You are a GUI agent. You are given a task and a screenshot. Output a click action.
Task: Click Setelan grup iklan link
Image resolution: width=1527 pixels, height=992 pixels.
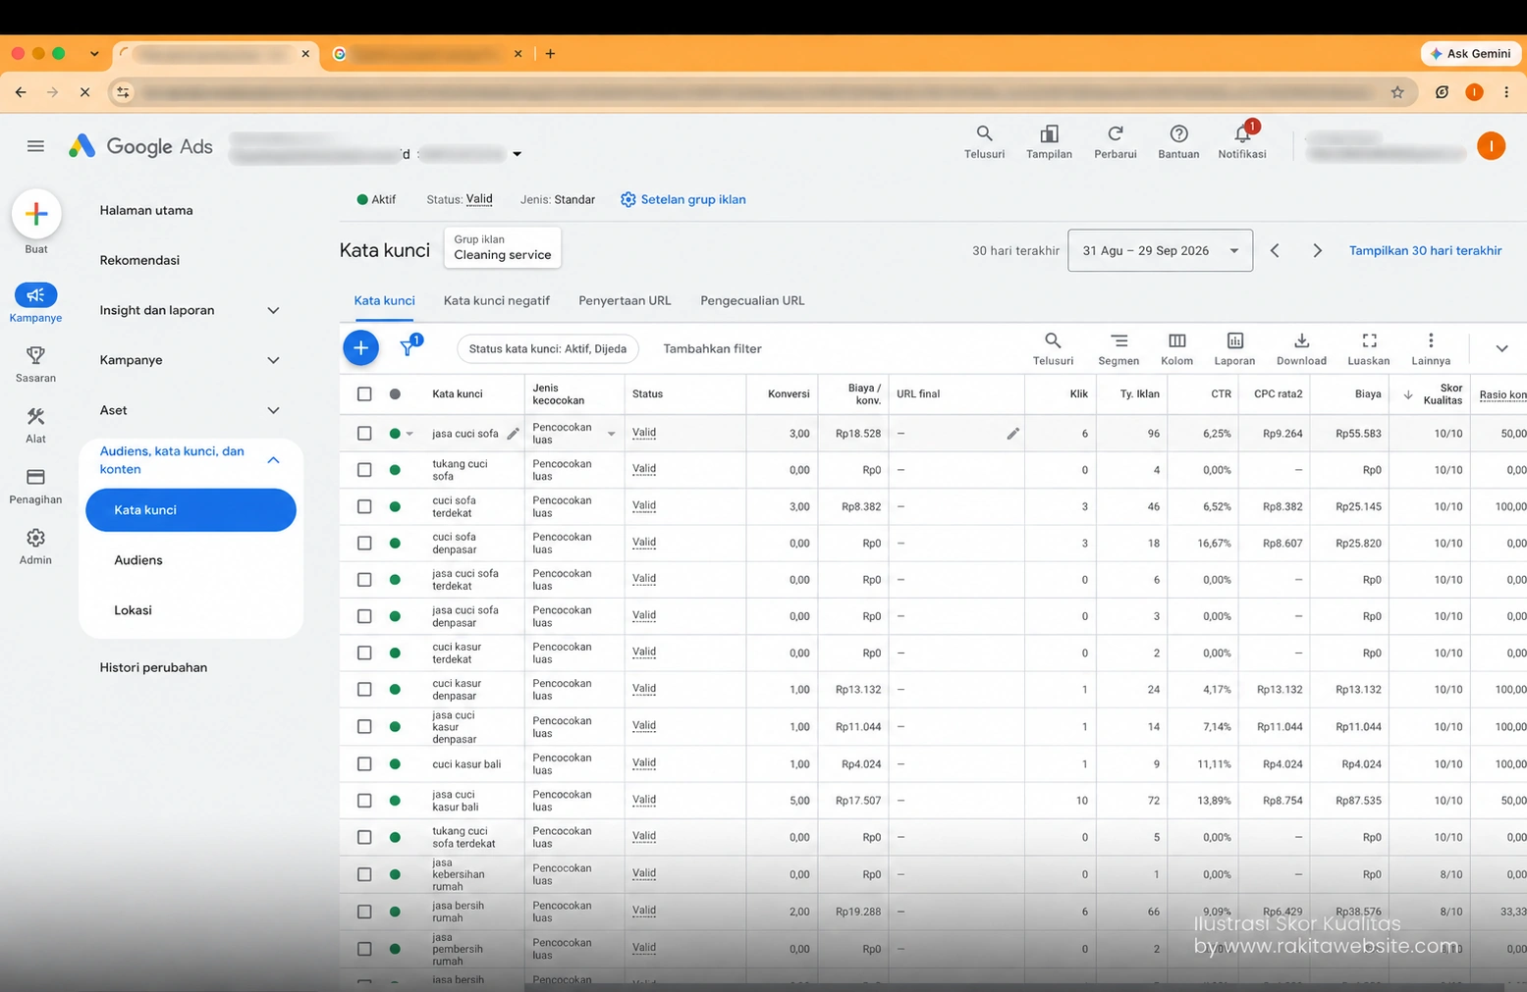683,199
